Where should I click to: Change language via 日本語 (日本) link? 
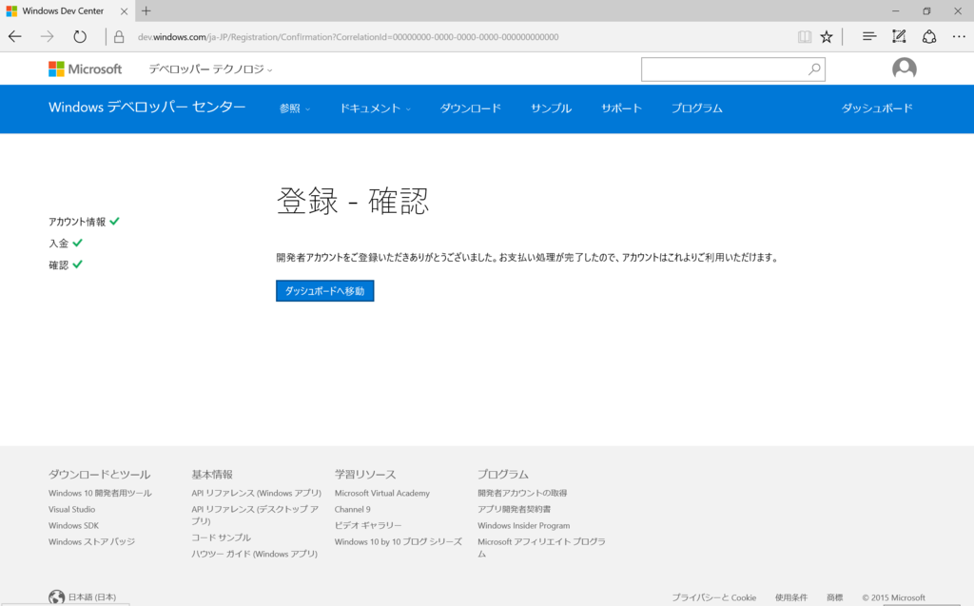pos(92,597)
